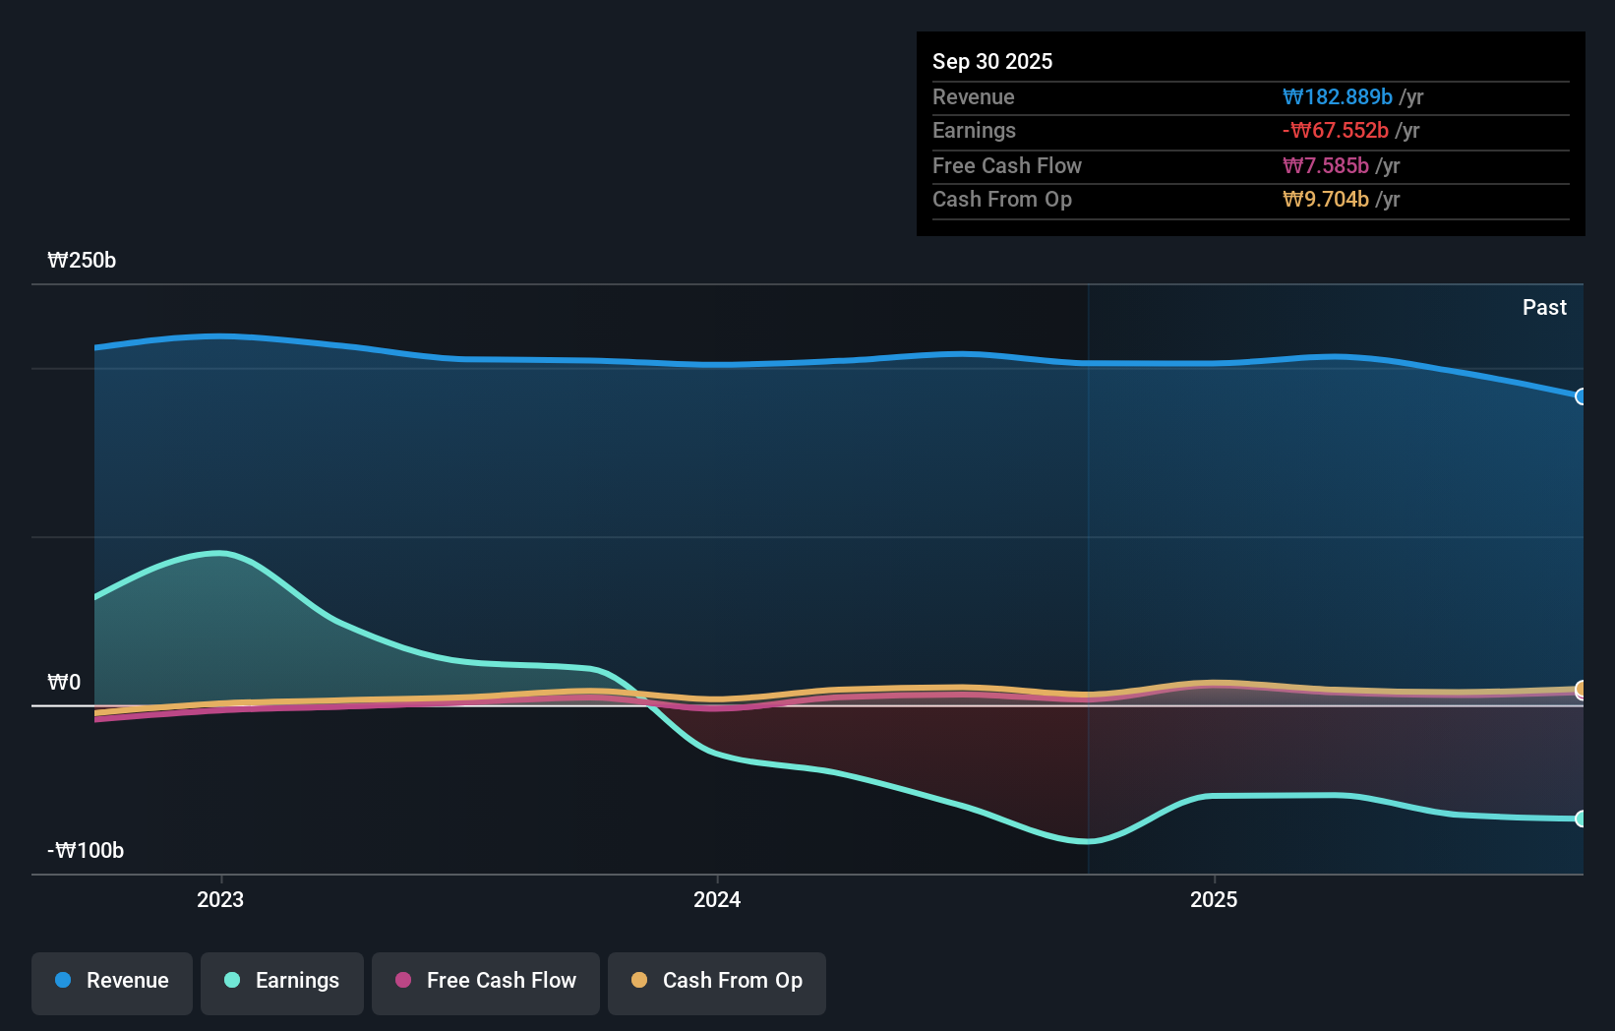Click the orange Cash From Op legend dot
This screenshot has width=1615, height=1031.
(x=640, y=981)
